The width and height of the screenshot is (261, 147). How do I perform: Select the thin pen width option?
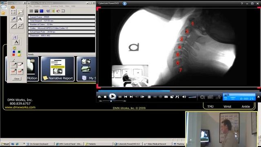[x=13, y=65]
